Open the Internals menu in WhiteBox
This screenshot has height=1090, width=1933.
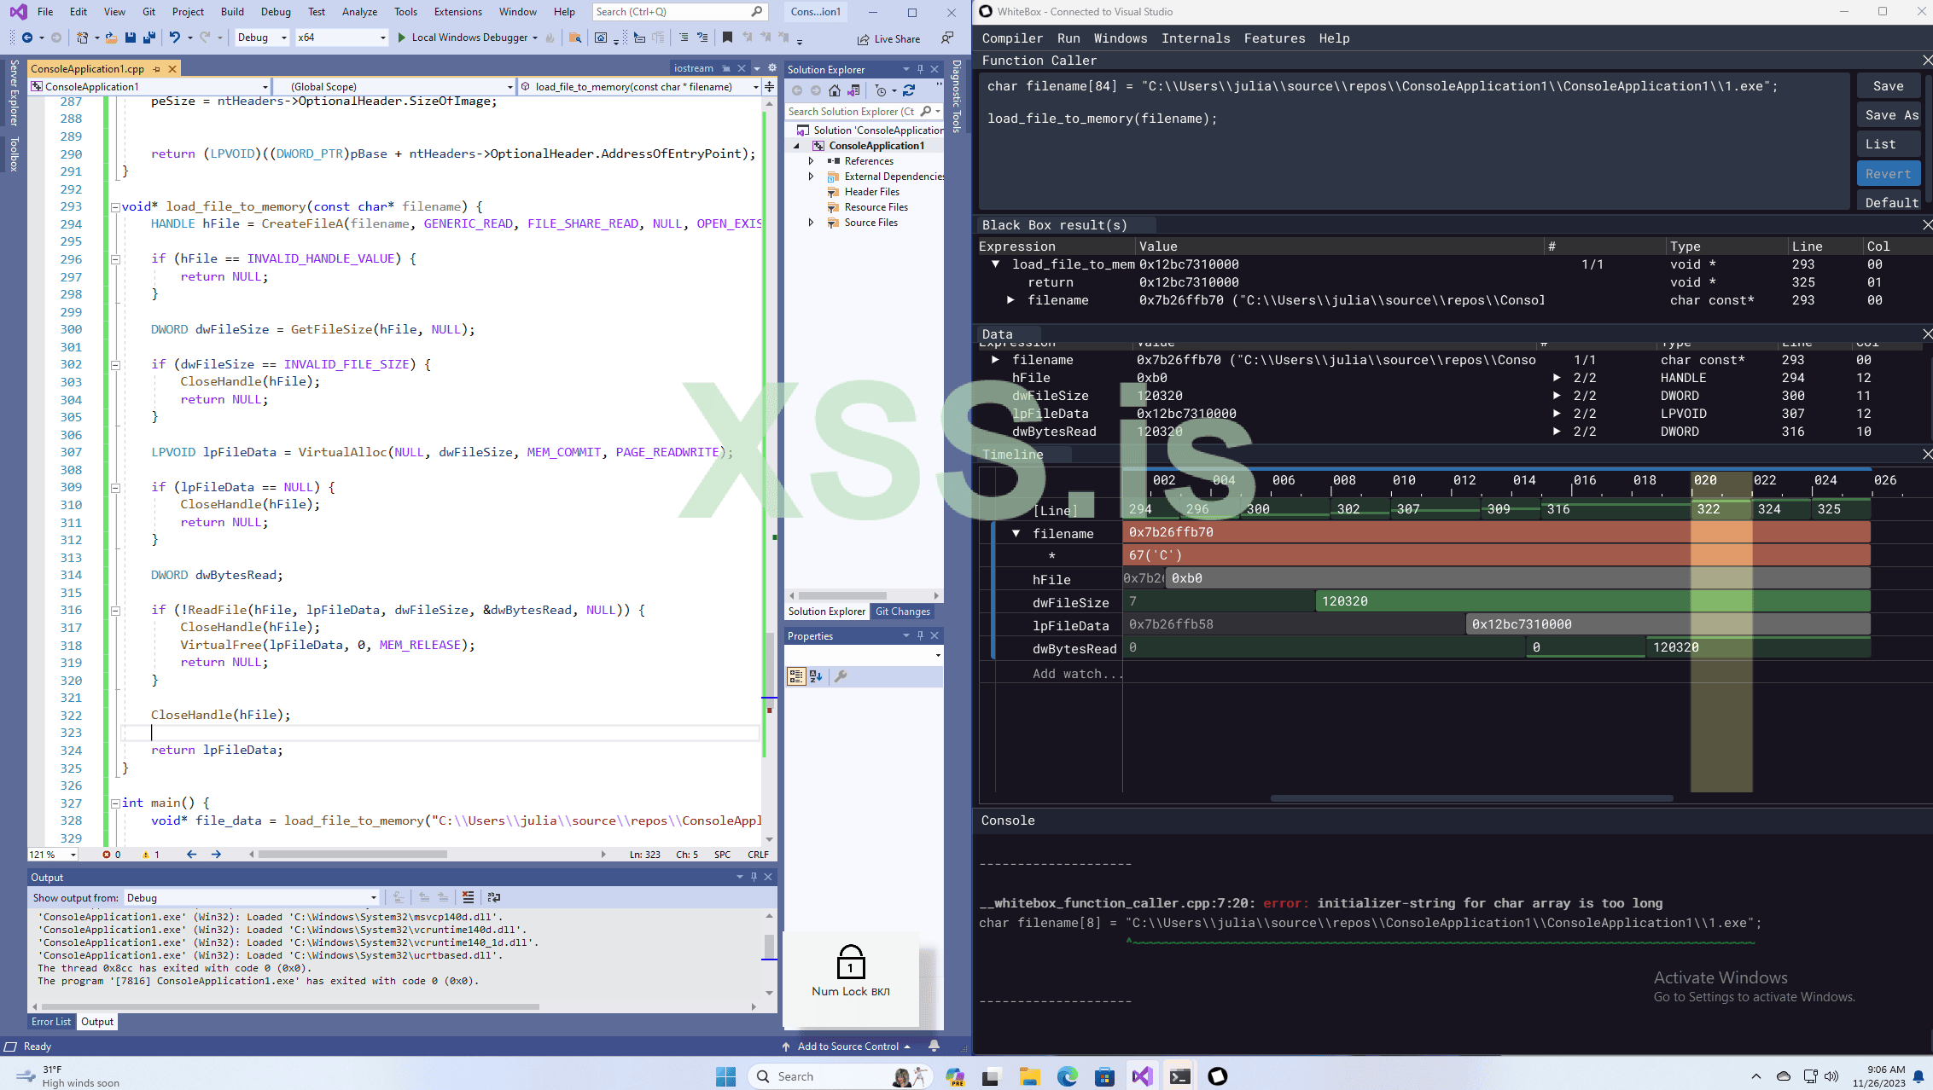[1195, 38]
